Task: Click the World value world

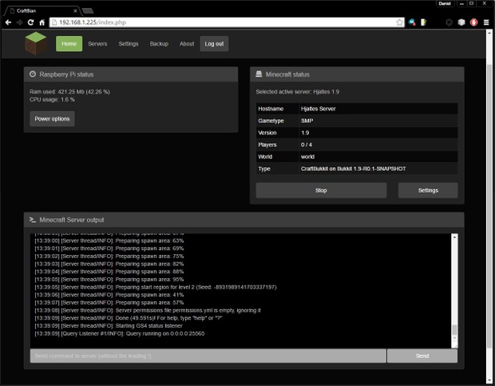Action: (307, 157)
